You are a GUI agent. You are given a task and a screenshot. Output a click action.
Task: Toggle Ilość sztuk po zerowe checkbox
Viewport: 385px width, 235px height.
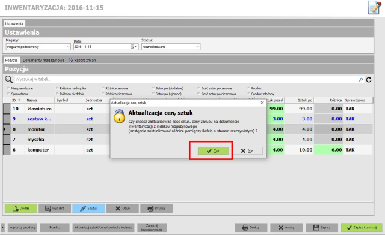click(x=199, y=88)
